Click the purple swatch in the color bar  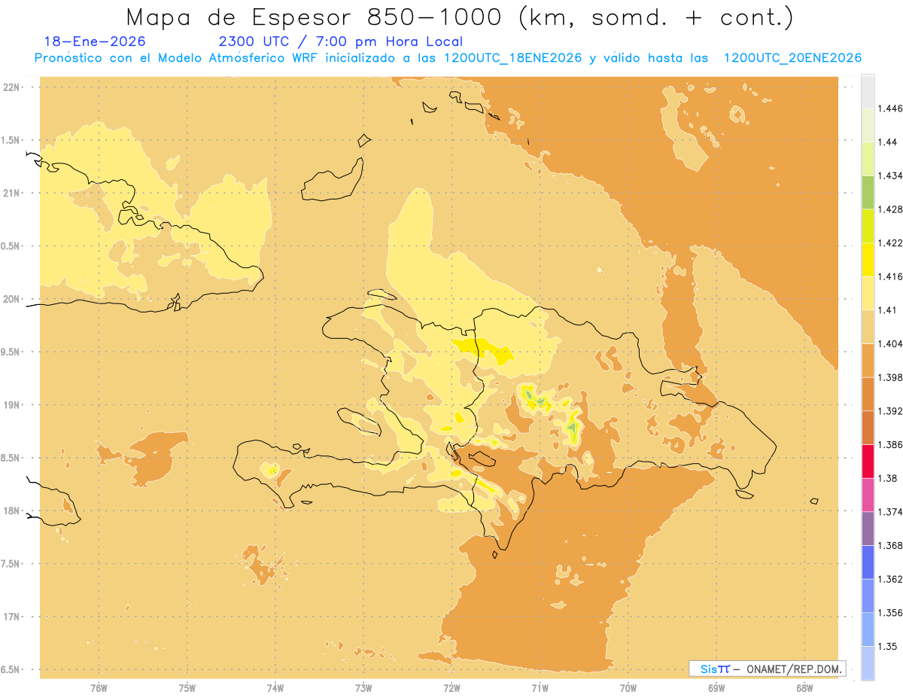click(x=868, y=529)
